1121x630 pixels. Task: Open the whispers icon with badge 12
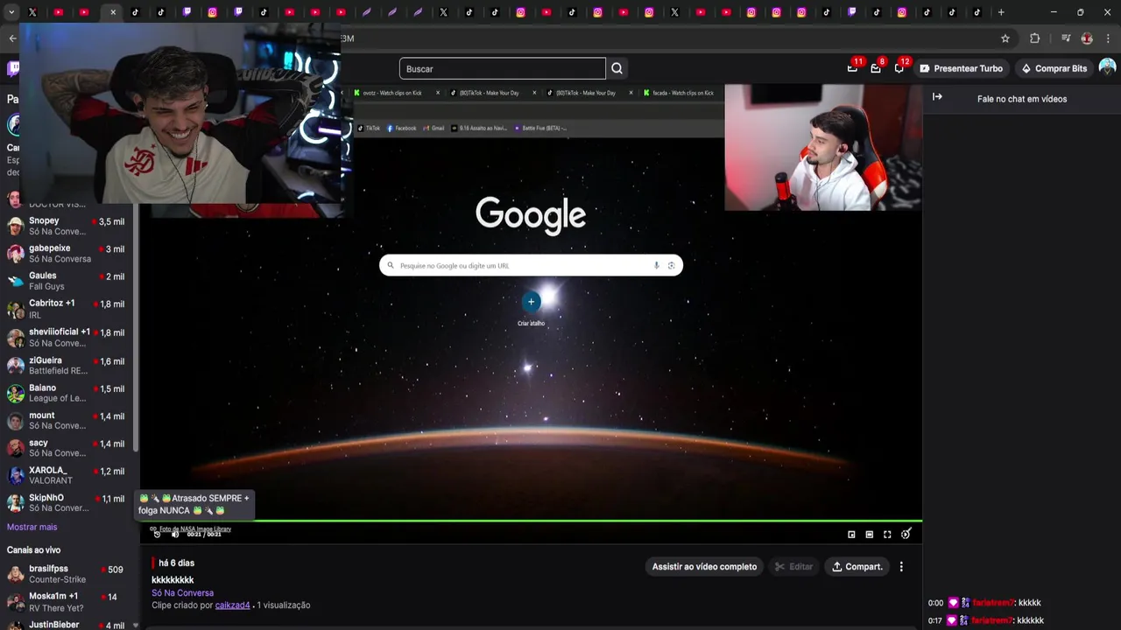(899, 68)
